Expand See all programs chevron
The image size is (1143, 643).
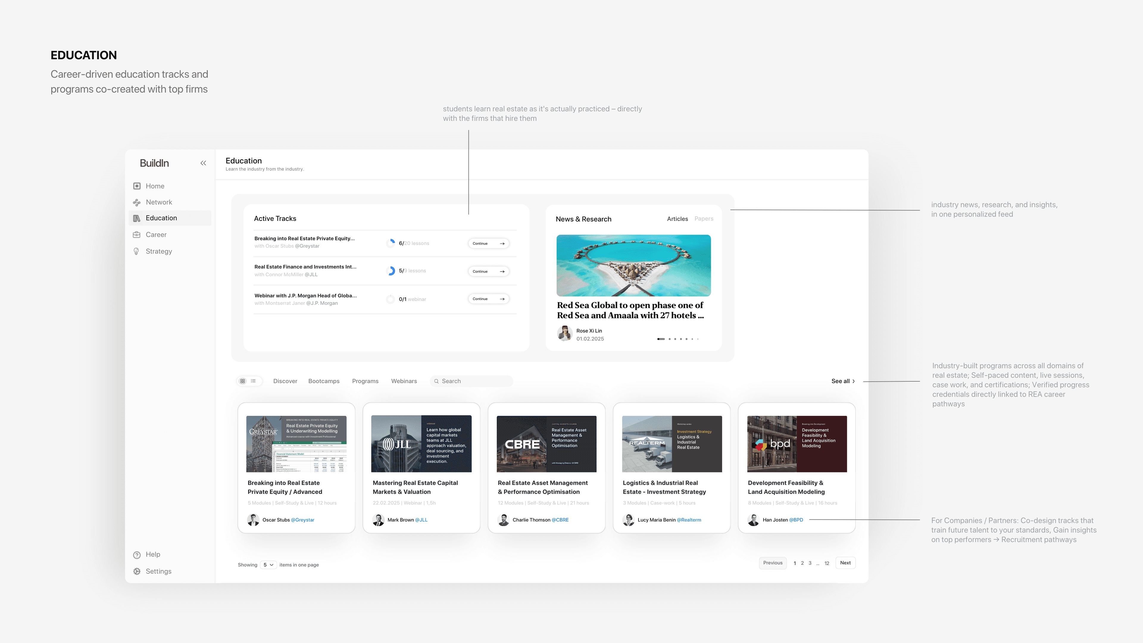(x=853, y=381)
